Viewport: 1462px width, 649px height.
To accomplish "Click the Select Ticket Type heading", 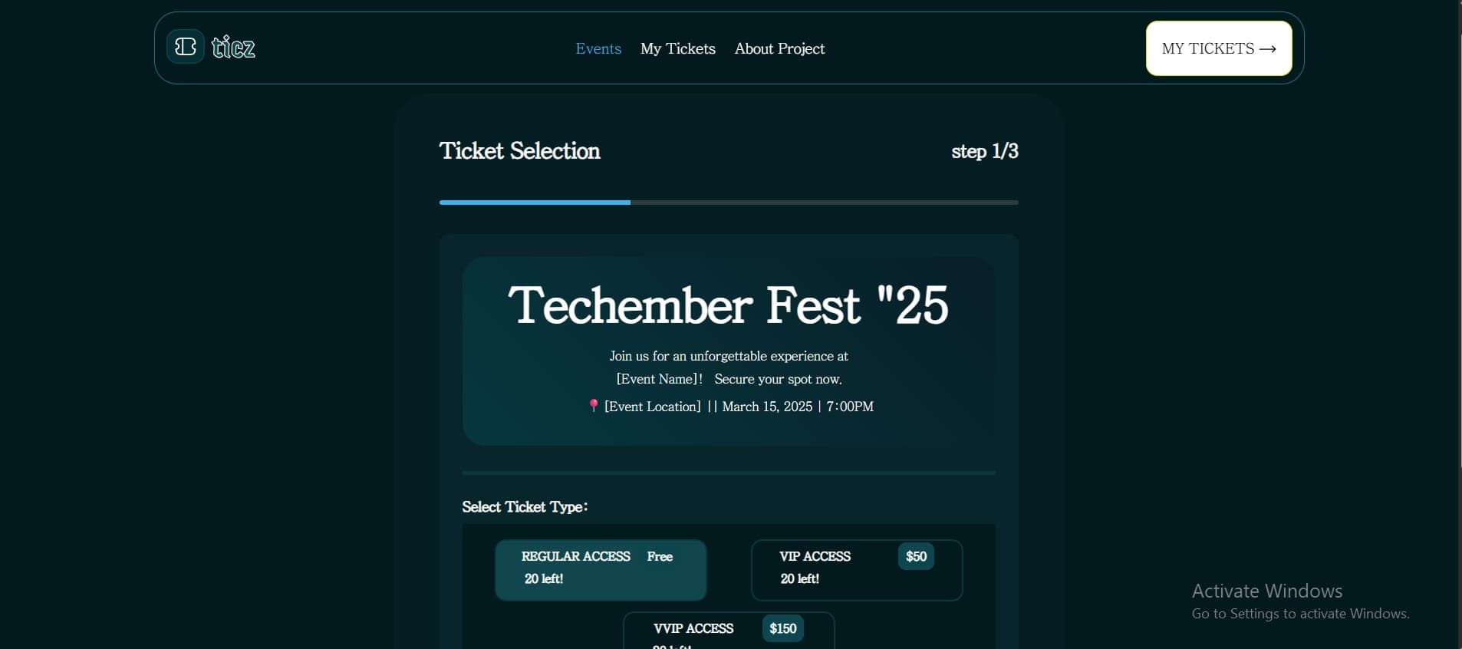I will pyautogui.click(x=524, y=507).
